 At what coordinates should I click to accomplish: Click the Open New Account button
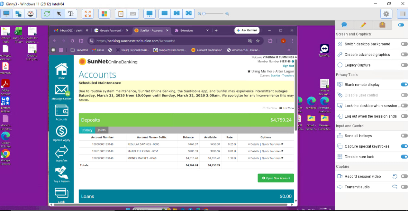pyautogui.click(x=276, y=178)
